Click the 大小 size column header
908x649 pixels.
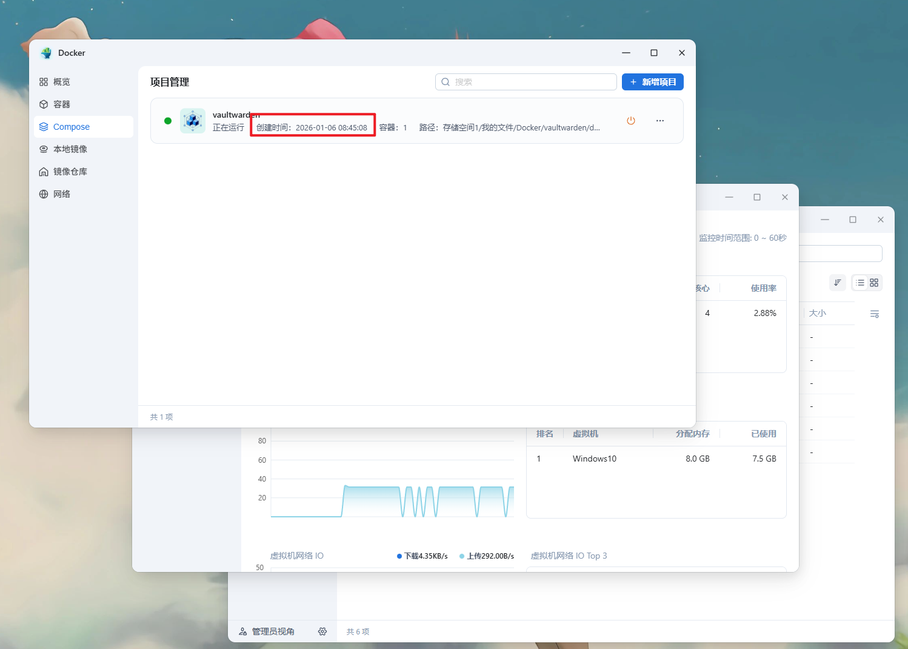tap(818, 313)
